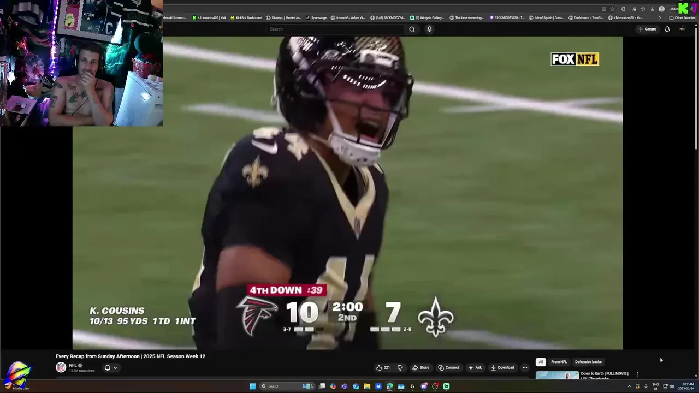The height and width of the screenshot is (393, 699).
Task: Bookmark this page with the star icon
Action: pos(612,9)
